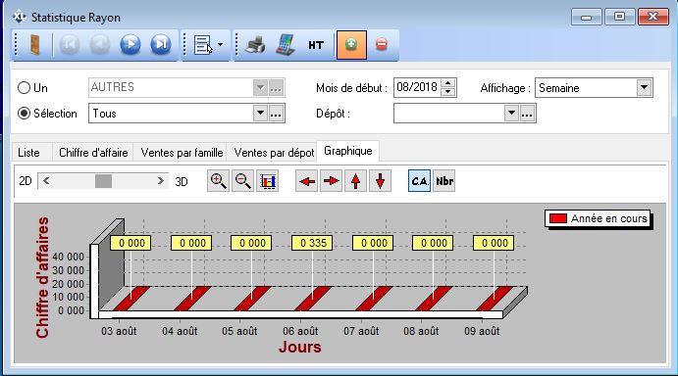Click the ellipsis button beside Dépôt
The width and height of the screenshot is (678, 376).
pyautogui.click(x=527, y=114)
